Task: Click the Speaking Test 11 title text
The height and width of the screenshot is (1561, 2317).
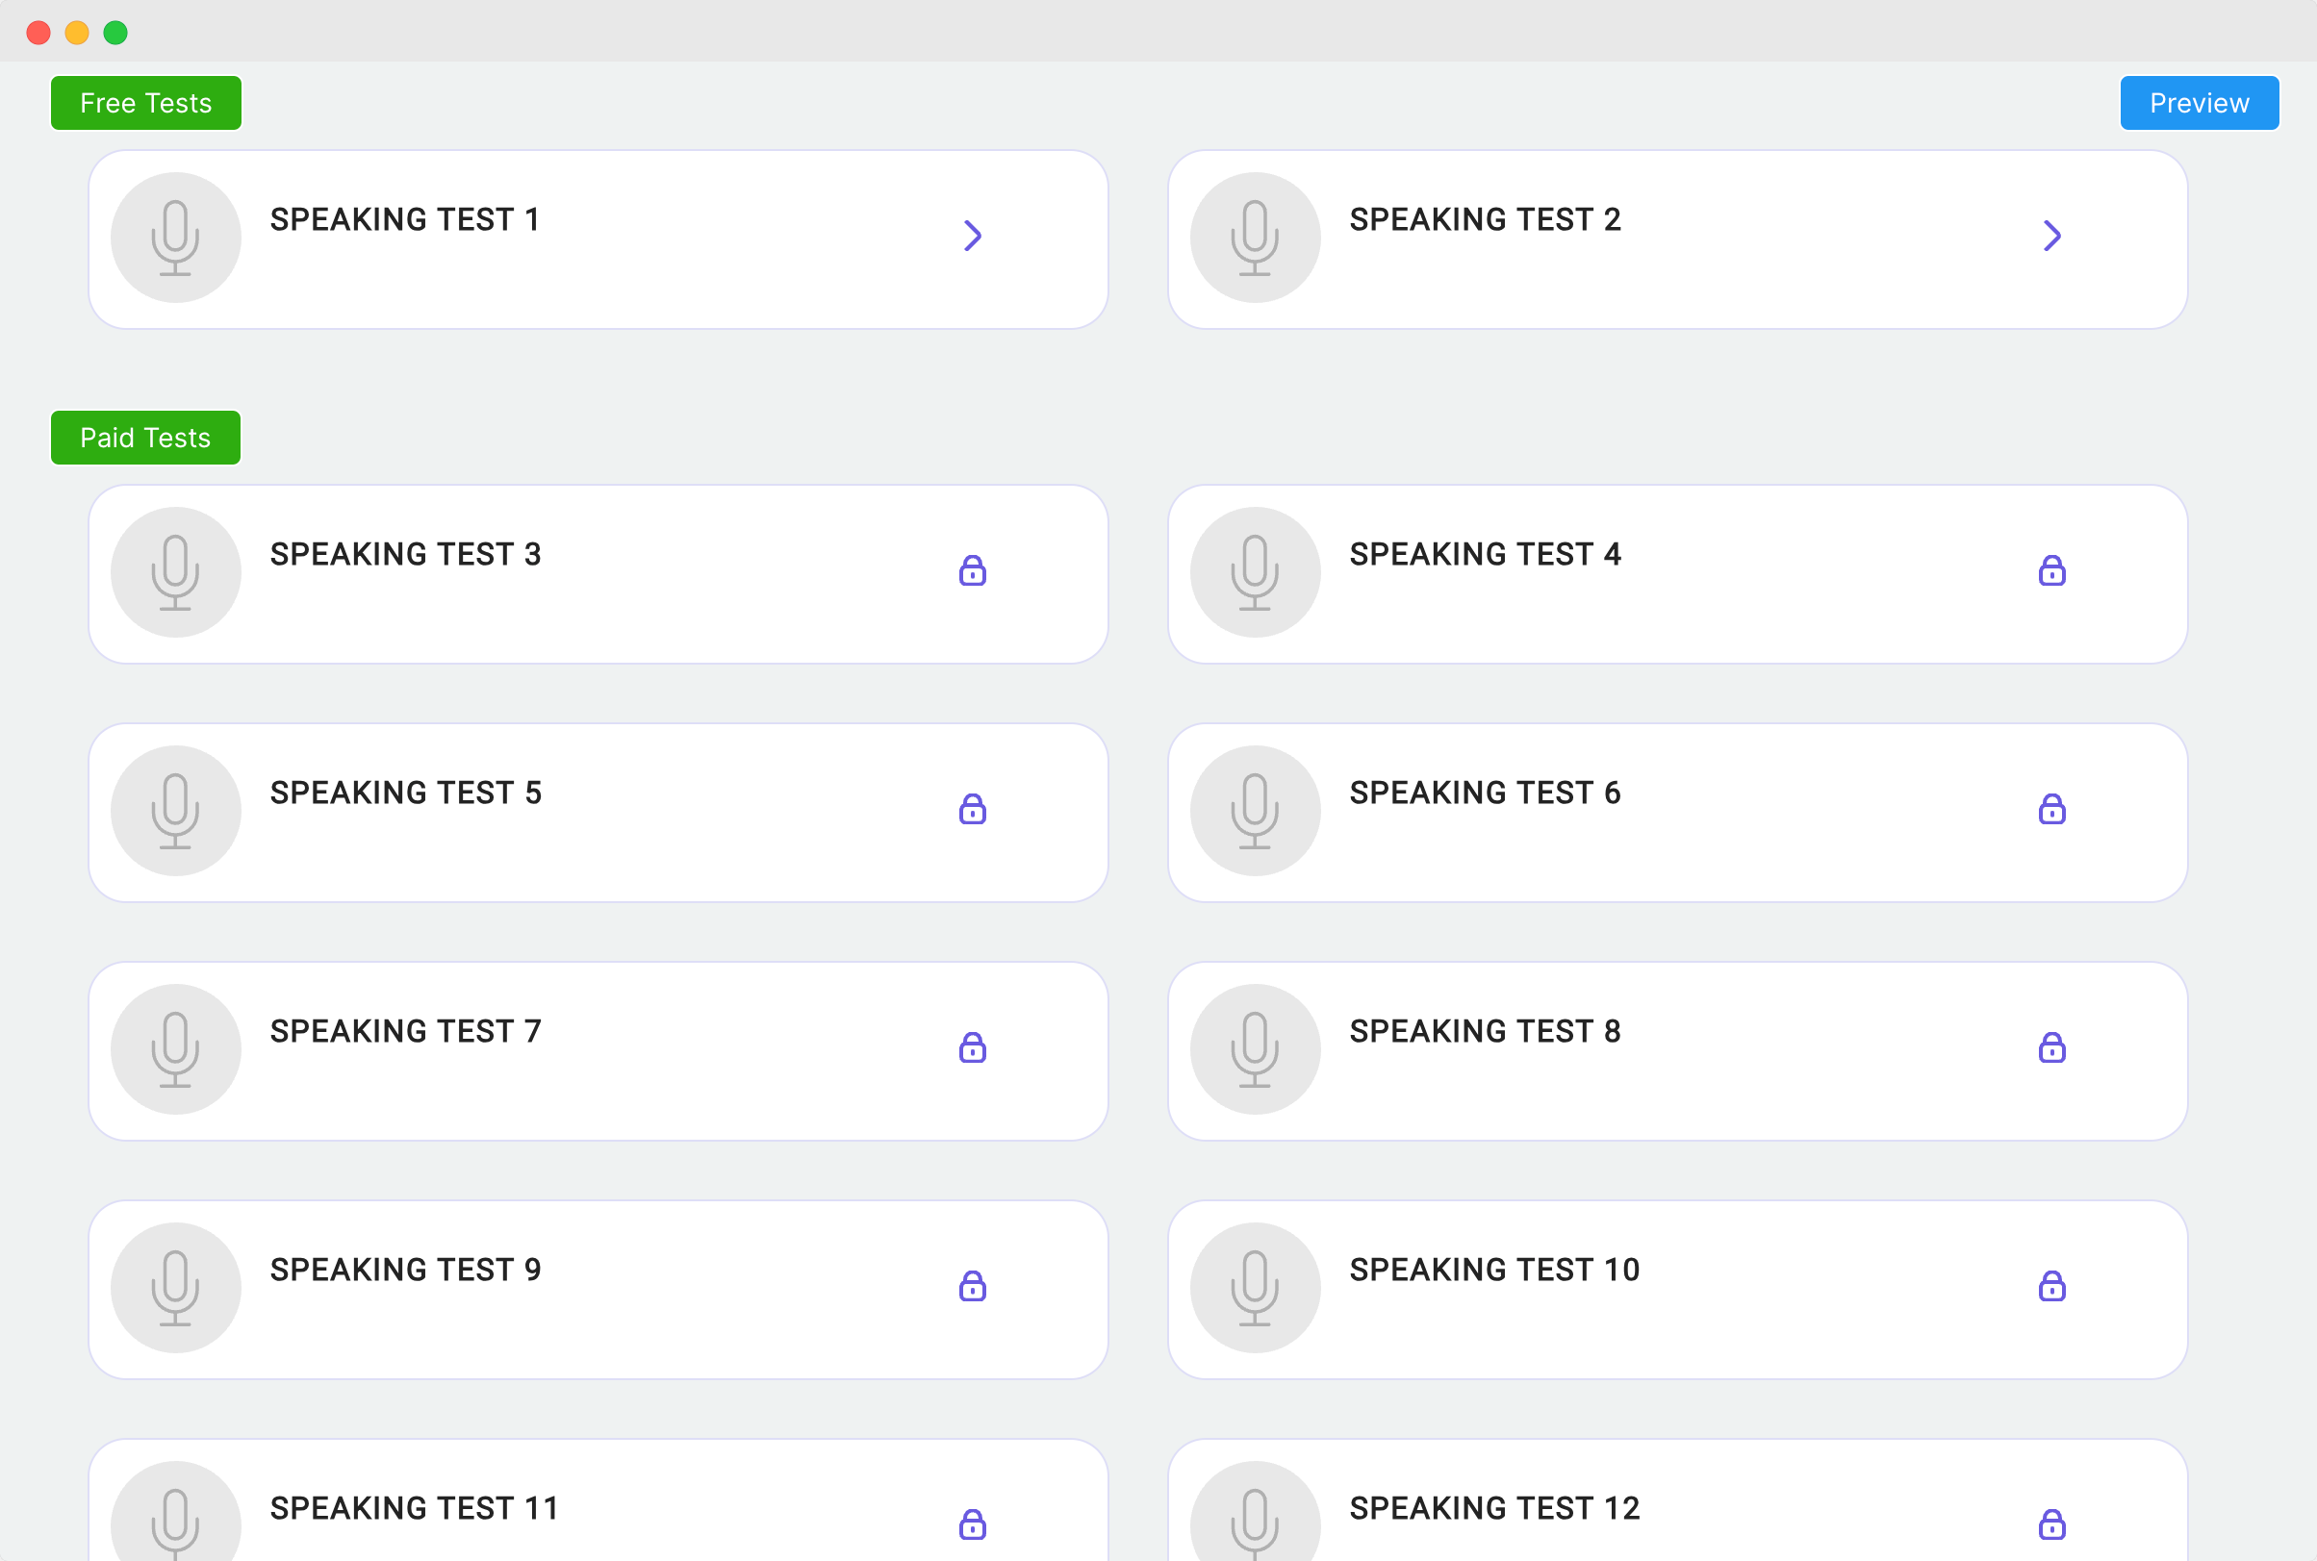Action: click(x=413, y=1508)
